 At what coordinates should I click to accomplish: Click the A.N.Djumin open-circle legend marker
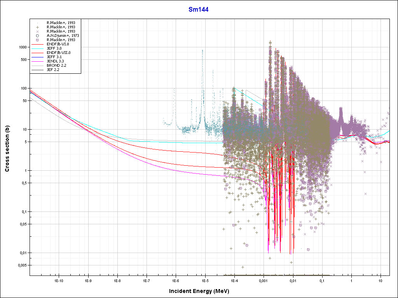[x=38, y=35]
